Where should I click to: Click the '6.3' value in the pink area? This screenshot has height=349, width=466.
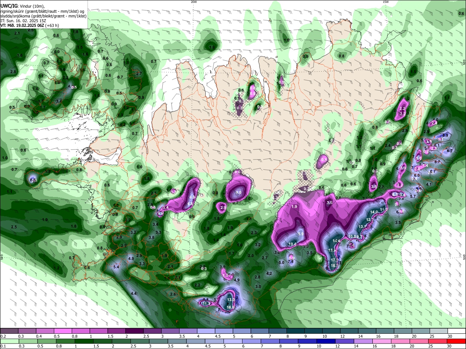click(x=395, y=195)
